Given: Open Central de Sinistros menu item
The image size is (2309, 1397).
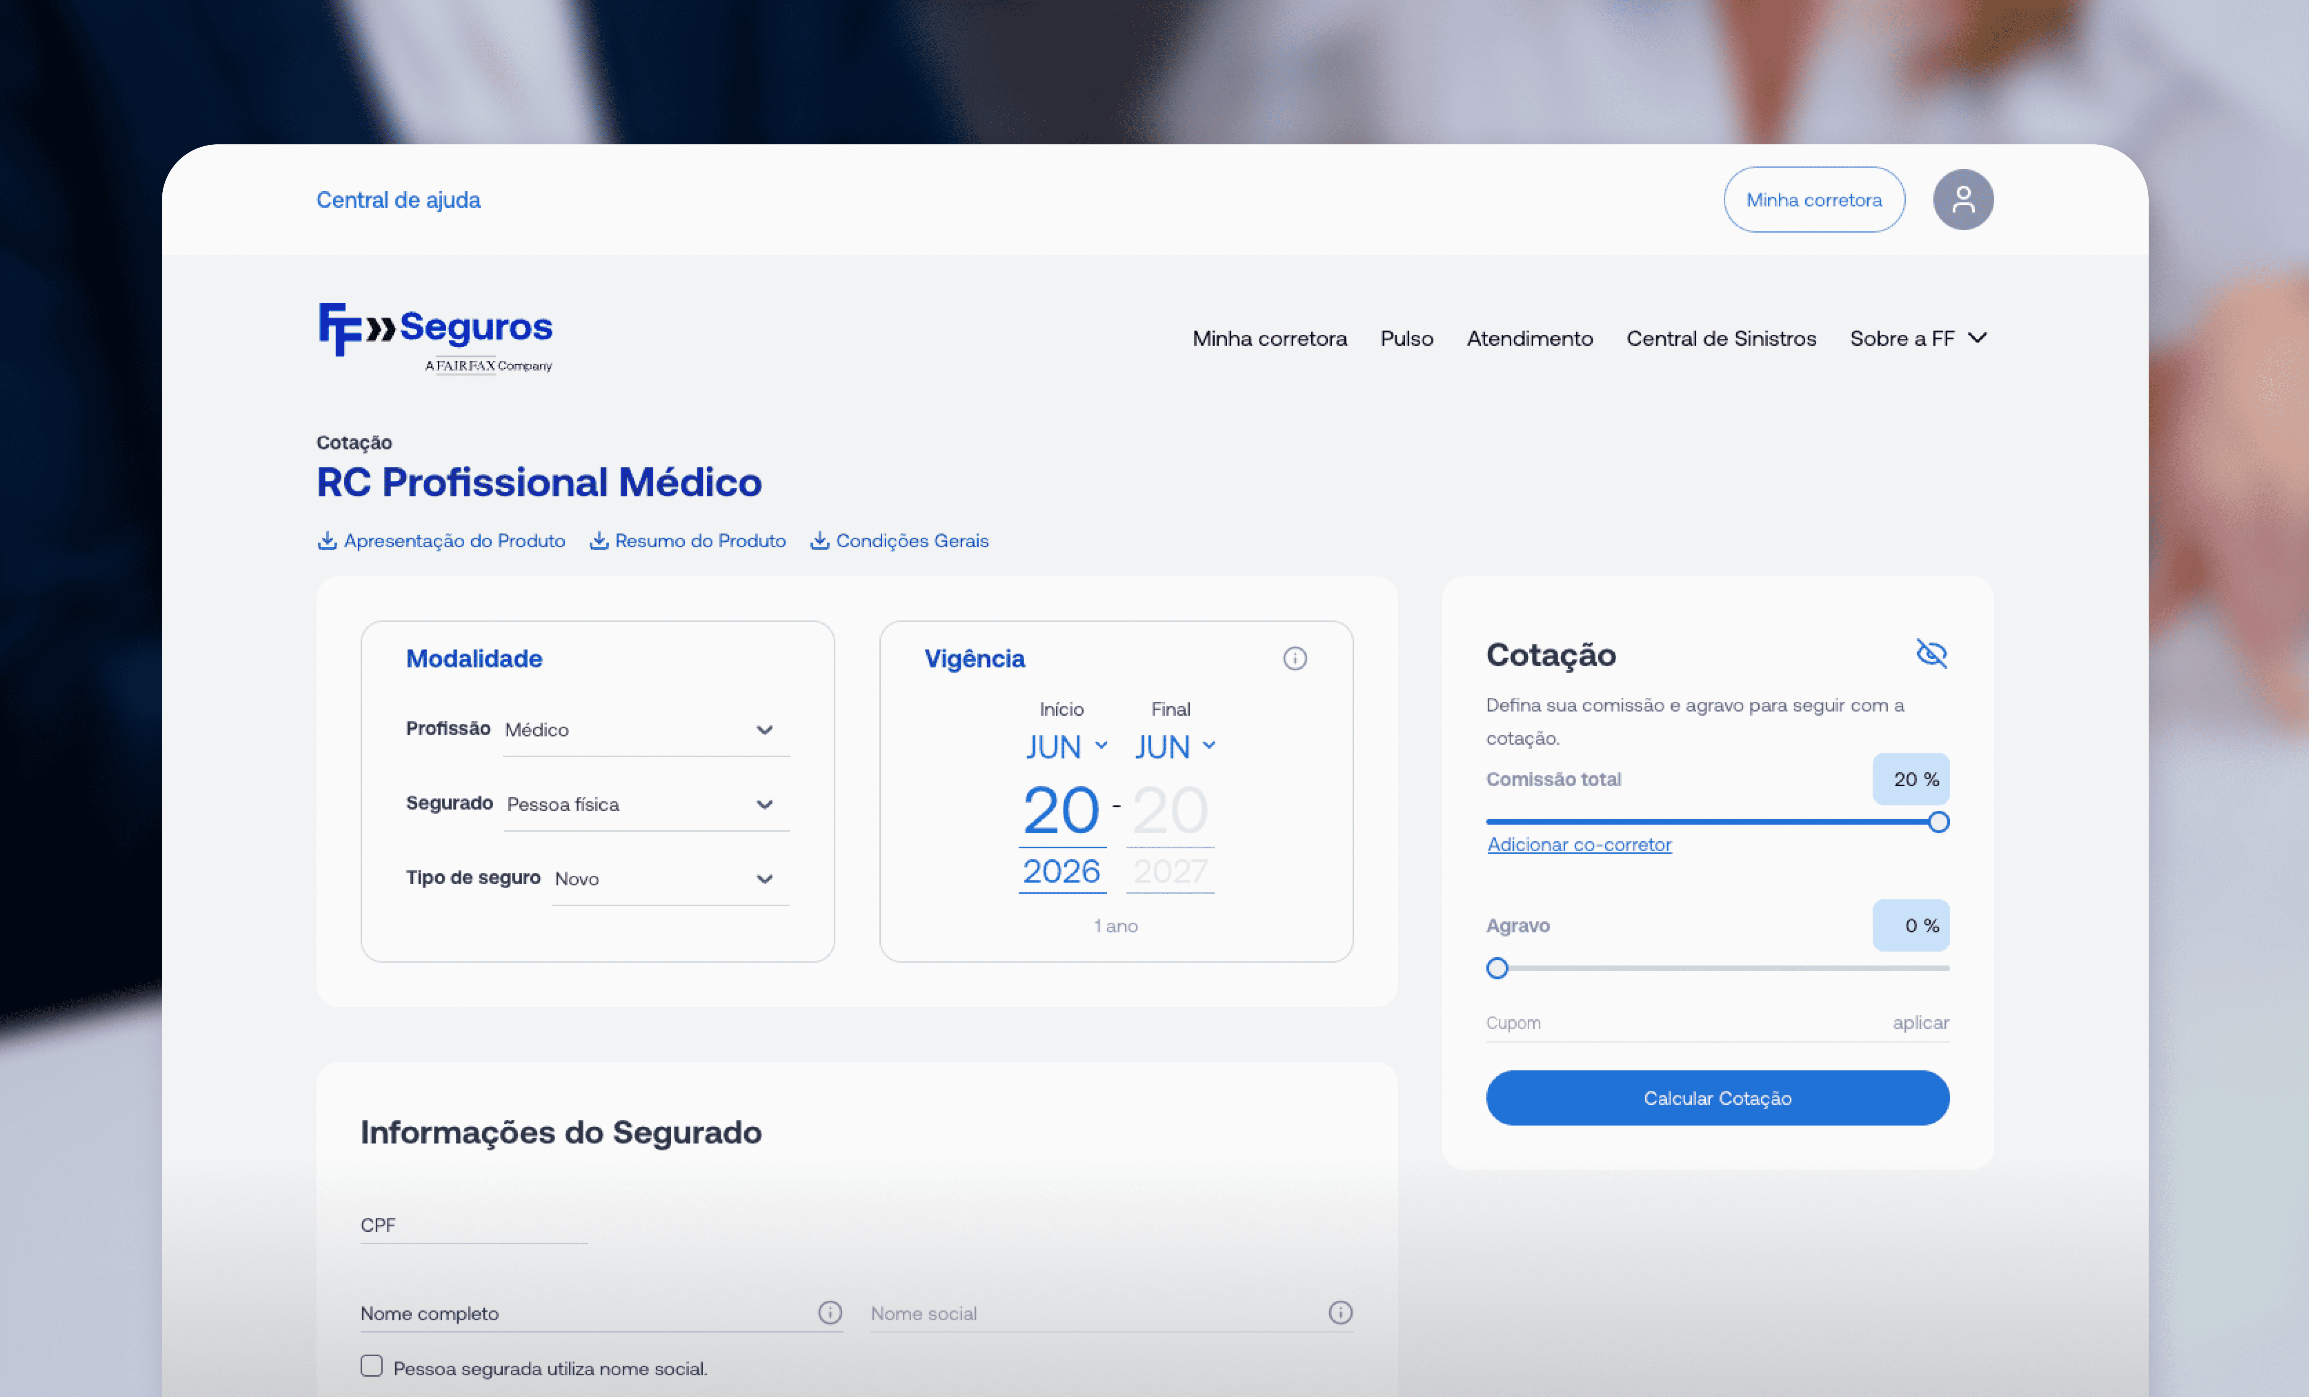Looking at the screenshot, I should 1721,338.
